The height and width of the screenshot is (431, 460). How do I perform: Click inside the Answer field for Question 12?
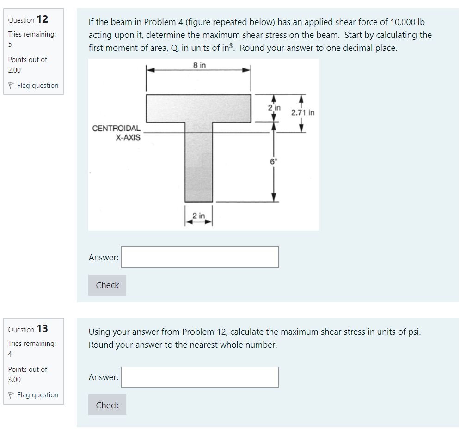coord(200,257)
